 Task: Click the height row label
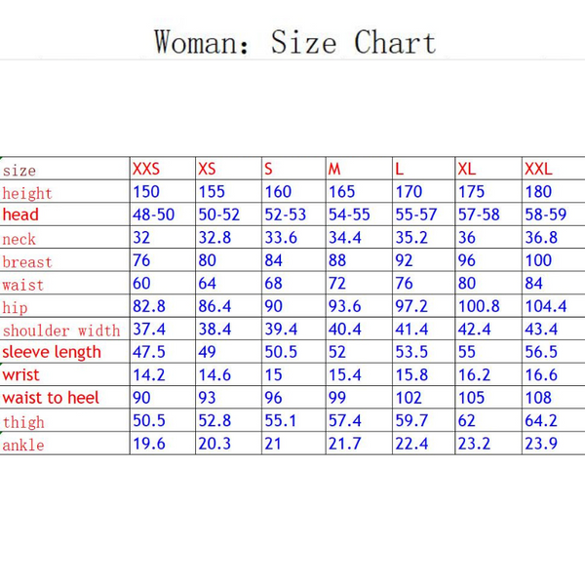click(x=27, y=193)
